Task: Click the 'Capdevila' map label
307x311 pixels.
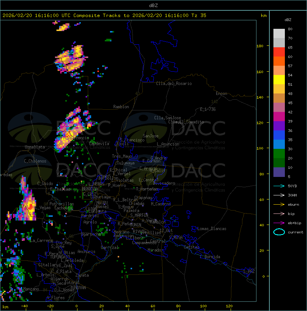Action: point(99,144)
